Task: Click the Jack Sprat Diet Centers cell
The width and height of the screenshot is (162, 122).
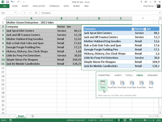Action: 31,31
